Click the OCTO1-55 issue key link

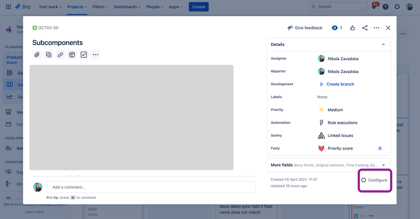point(48,28)
